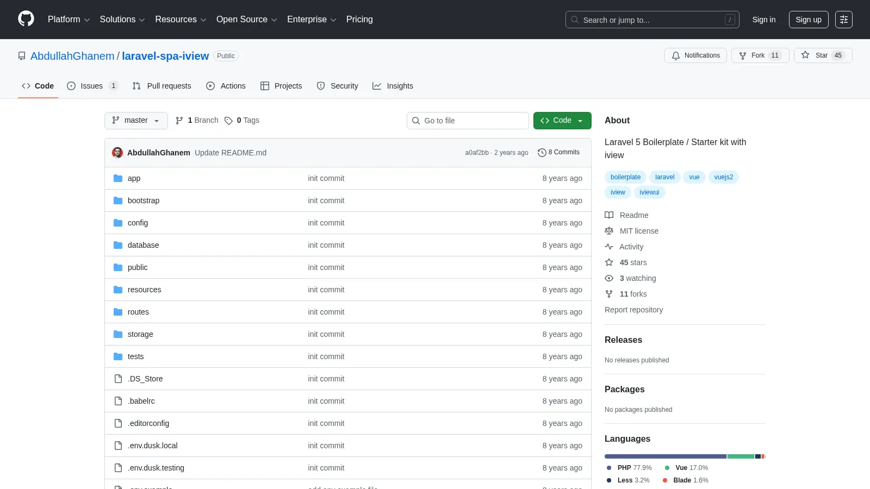870x489 pixels.
Task: Click the .DS_Store file icon
Action: tap(118, 379)
